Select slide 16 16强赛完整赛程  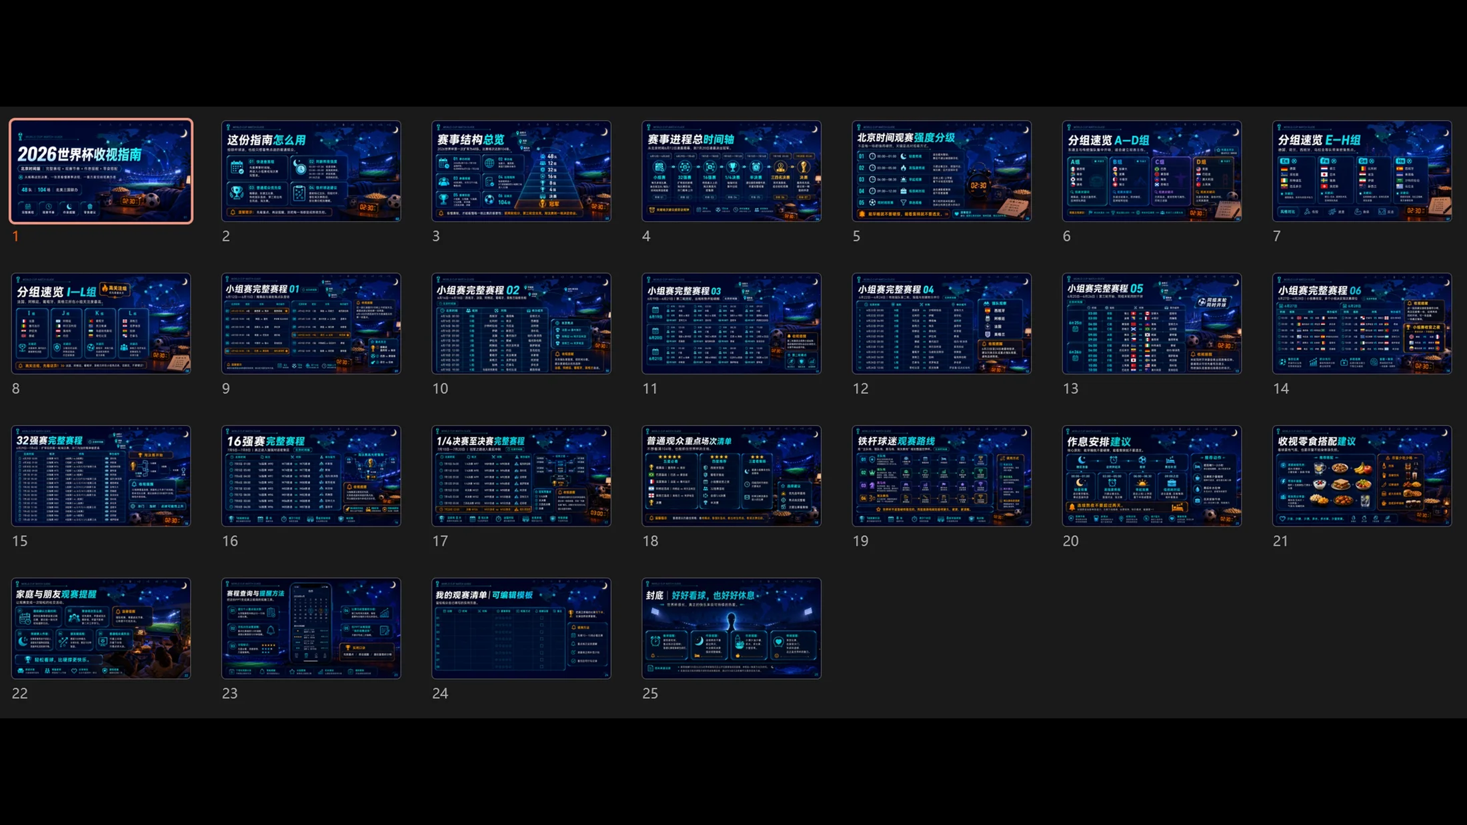[311, 476]
